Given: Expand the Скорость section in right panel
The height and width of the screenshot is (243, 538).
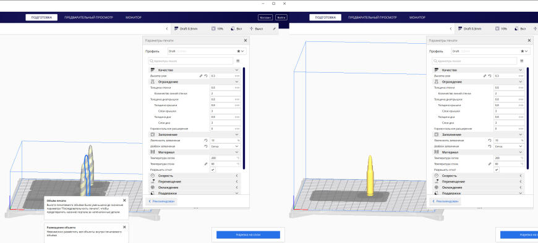Looking at the screenshot, I should pyautogui.click(x=478, y=176).
